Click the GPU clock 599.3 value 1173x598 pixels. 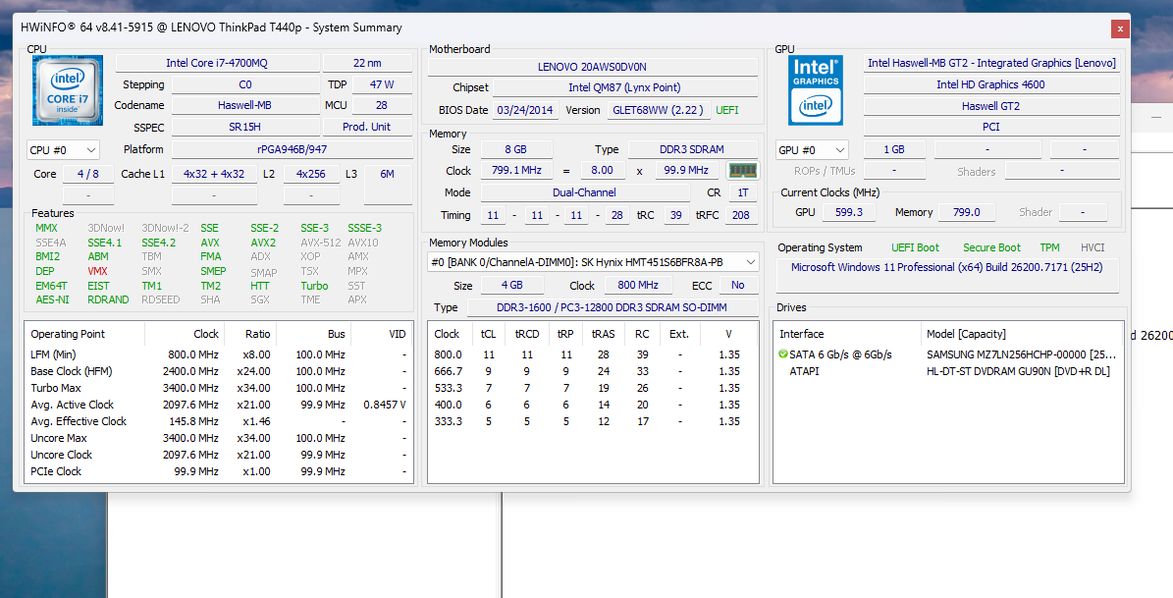tap(848, 212)
